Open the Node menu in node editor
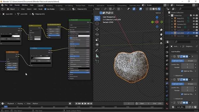Viewport: 199px width, 112px height. pos(40,9)
